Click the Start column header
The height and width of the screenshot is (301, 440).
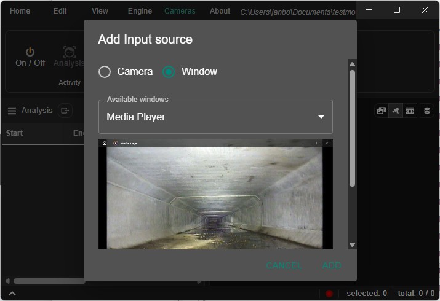pyautogui.click(x=15, y=133)
